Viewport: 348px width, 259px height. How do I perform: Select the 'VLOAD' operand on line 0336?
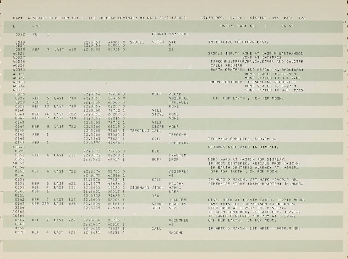point(175,94)
